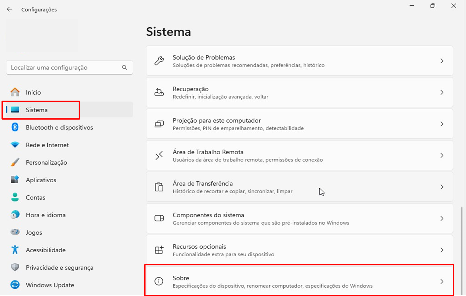466x296 pixels.
Task: Go to Rede e Internet
Action: (70, 145)
